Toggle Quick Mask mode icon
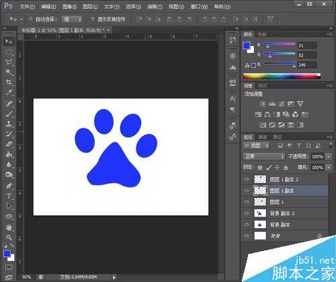The image size is (336, 282). tap(9, 267)
